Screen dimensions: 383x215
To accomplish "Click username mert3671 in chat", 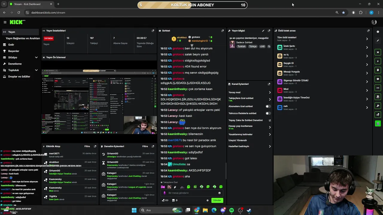I will coord(174,140).
